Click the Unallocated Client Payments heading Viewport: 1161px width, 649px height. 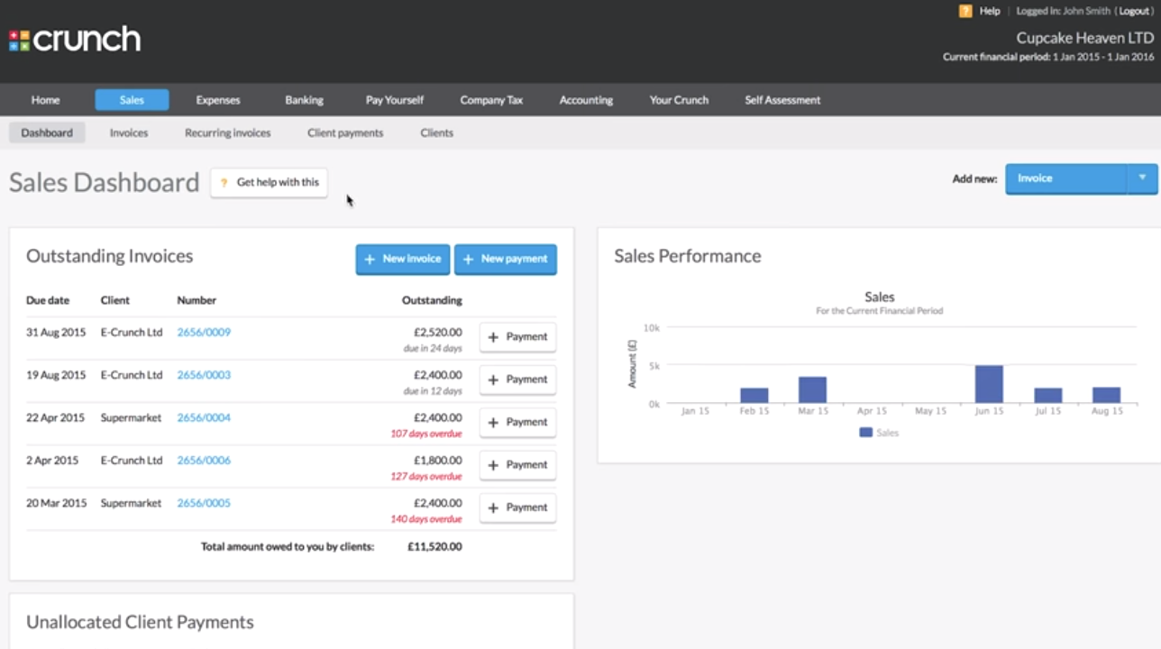click(140, 622)
